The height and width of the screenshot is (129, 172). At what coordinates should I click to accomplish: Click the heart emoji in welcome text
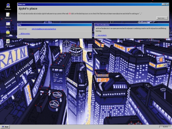[x=70, y=14]
